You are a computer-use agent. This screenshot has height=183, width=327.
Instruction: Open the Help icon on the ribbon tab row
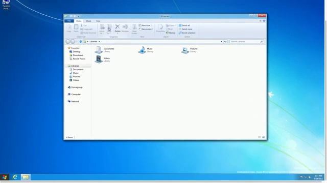pyautogui.click(x=264, y=21)
